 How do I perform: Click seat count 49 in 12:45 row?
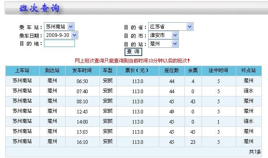[172, 111]
